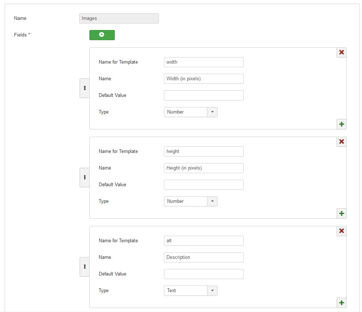Grab the drag handle of the width row
This screenshot has height=312, width=362.
click(85, 88)
